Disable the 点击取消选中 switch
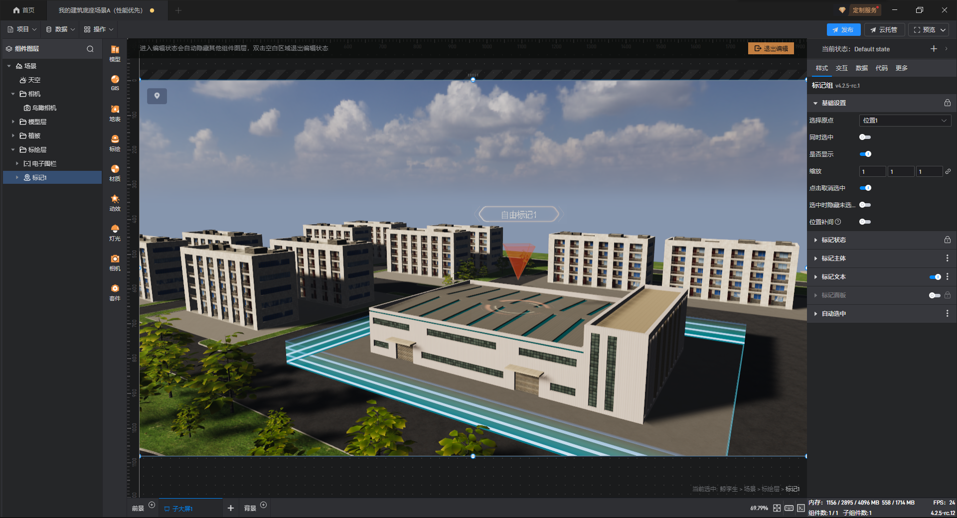The height and width of the screenshot is (518, 957). point(866,188)
